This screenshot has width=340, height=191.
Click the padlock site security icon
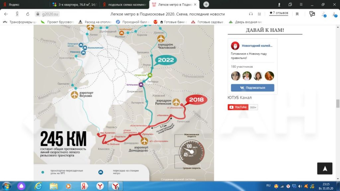pos(38,14)
